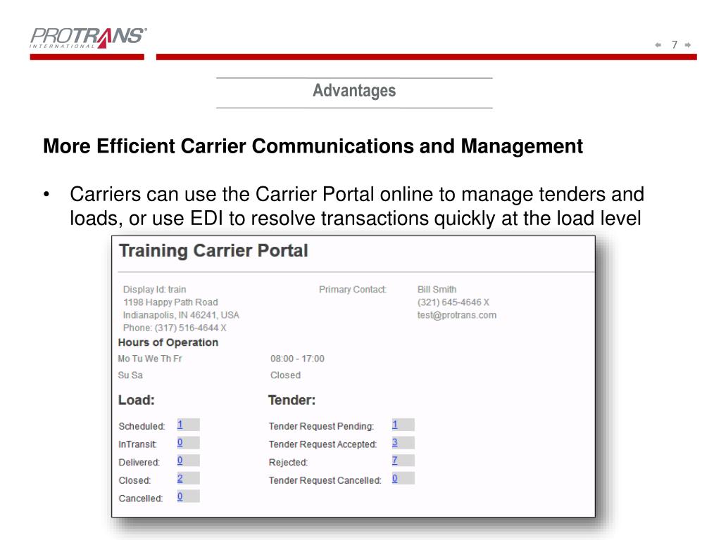Click primary contact name Bill Smith
Screen dimensions: 721x540
coord(437,289)
